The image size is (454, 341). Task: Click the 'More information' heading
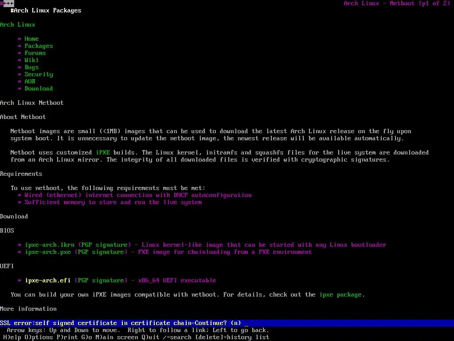(x=28, y=309)
